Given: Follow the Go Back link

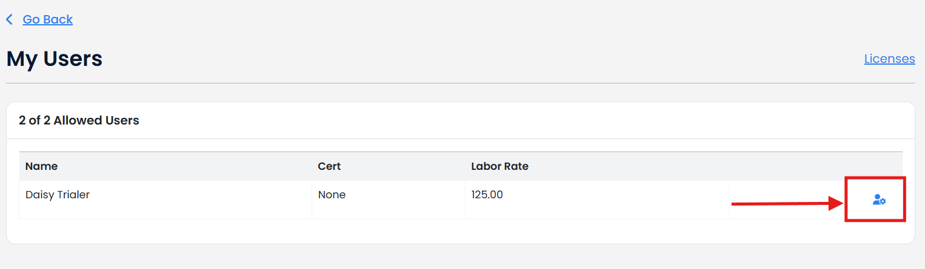Looking at the screenshot, I should [x=48, y=19].
